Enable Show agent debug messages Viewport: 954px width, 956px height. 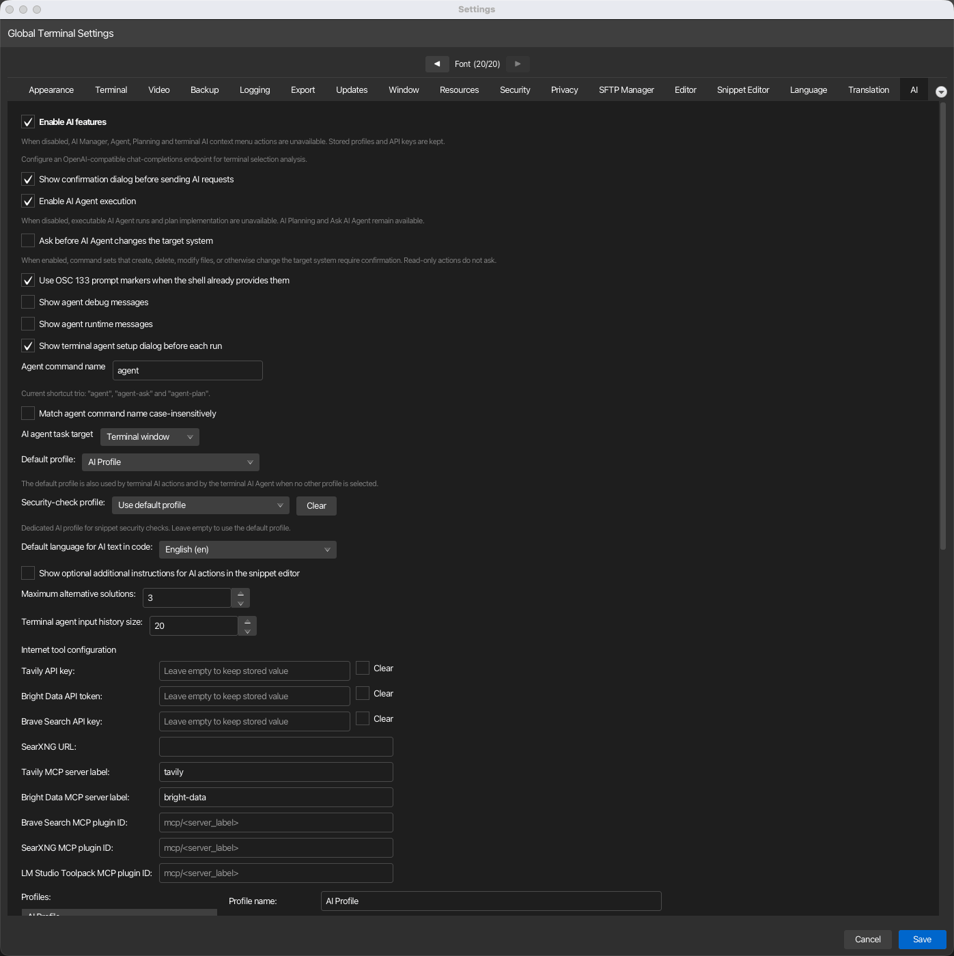[x=28, y=303]
